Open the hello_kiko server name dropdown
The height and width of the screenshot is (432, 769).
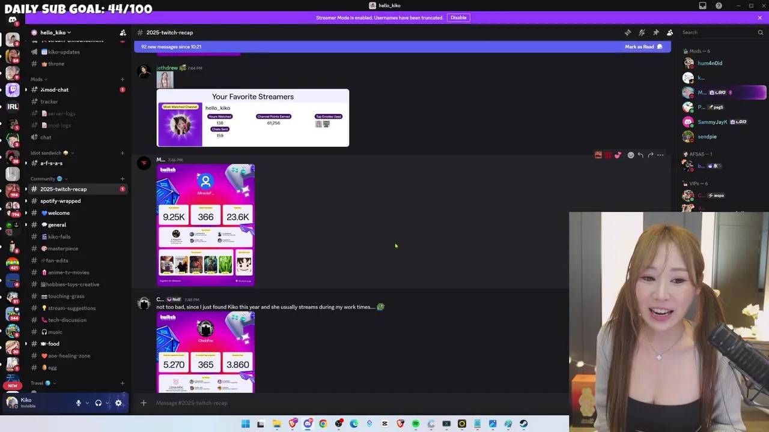coord(55,32)
